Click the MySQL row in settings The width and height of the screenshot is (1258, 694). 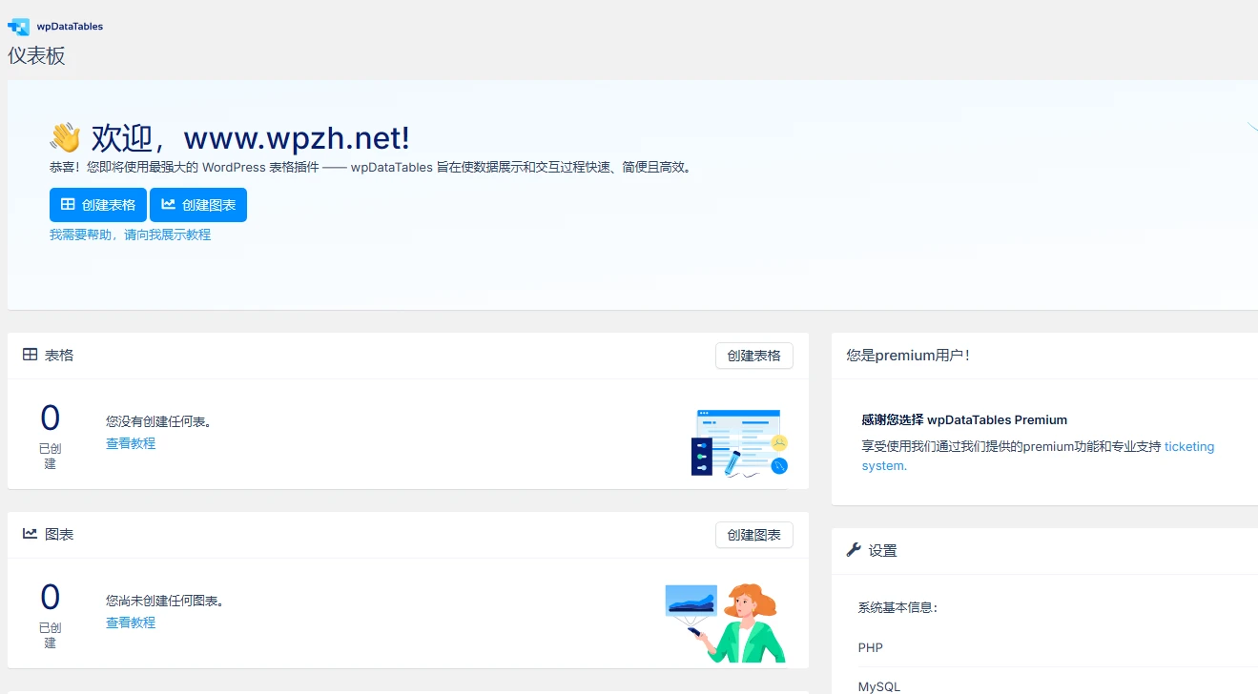[x=1058, y=683]
